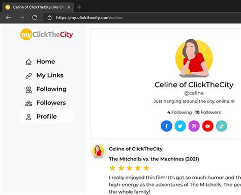Go to the Followers page
Screen dimensions: 241x195
[x=47, y=103]
